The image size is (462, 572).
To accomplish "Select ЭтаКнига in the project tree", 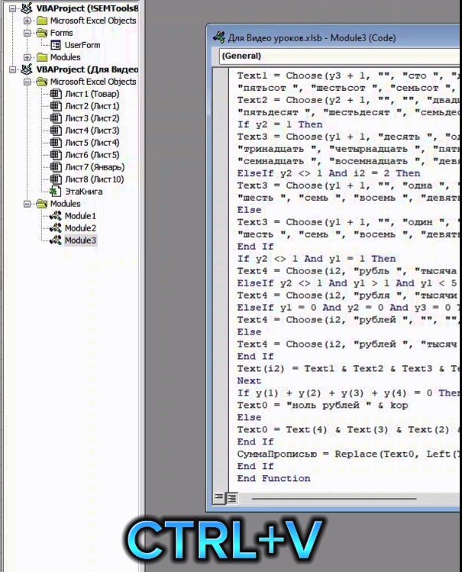I will [x=83, y=192].
